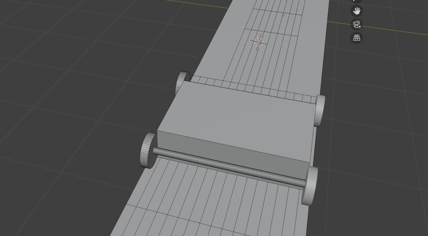Viewport: 428px width, 236px height.
Task: Toggle camera view with the camera icon
Action: point(357,25)
